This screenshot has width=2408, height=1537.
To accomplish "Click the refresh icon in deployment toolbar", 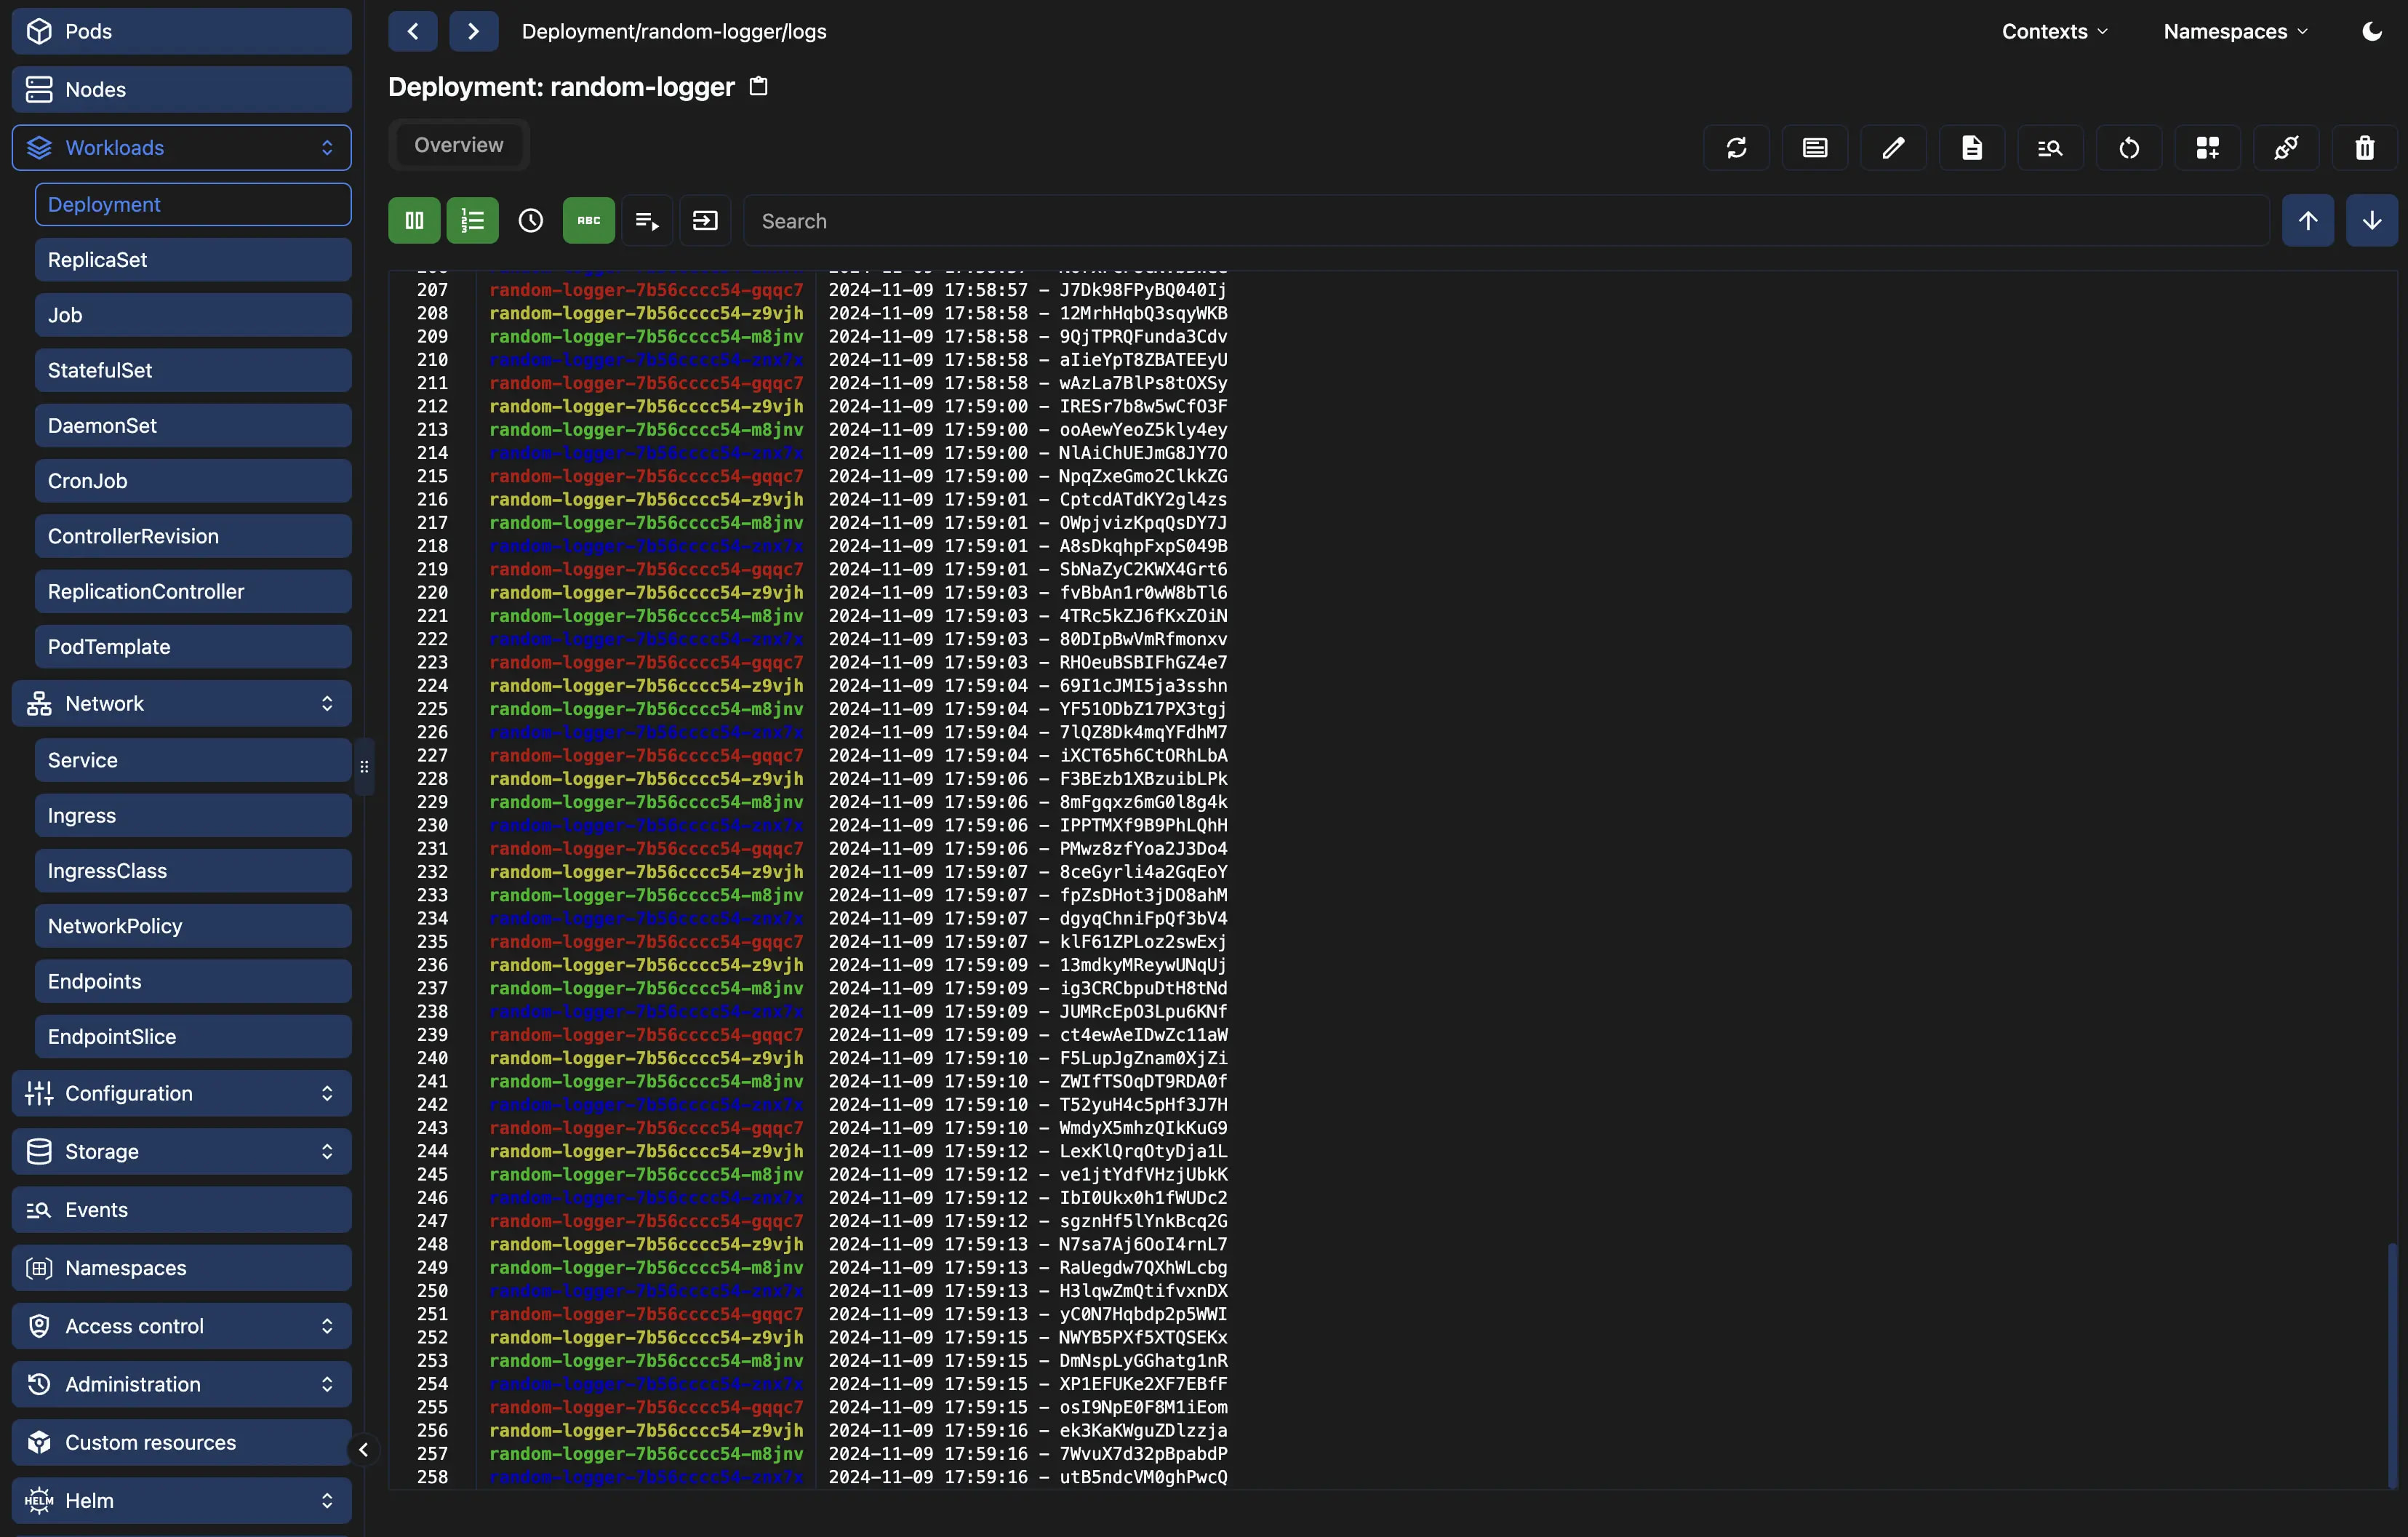I will click(1736, 148).
